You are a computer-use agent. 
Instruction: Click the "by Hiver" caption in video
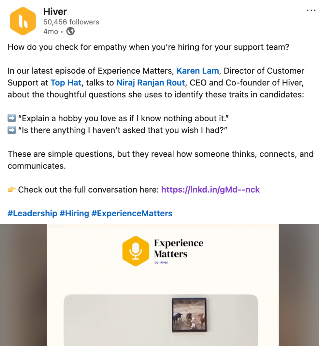[x=161, y=263]
